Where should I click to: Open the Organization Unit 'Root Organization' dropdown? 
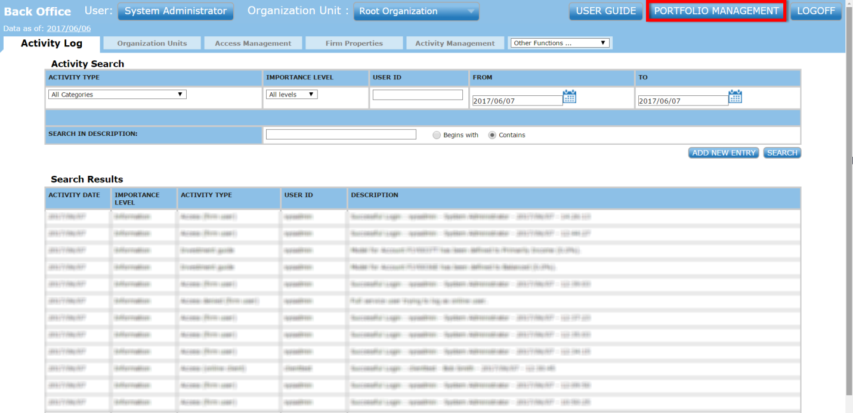416,11
